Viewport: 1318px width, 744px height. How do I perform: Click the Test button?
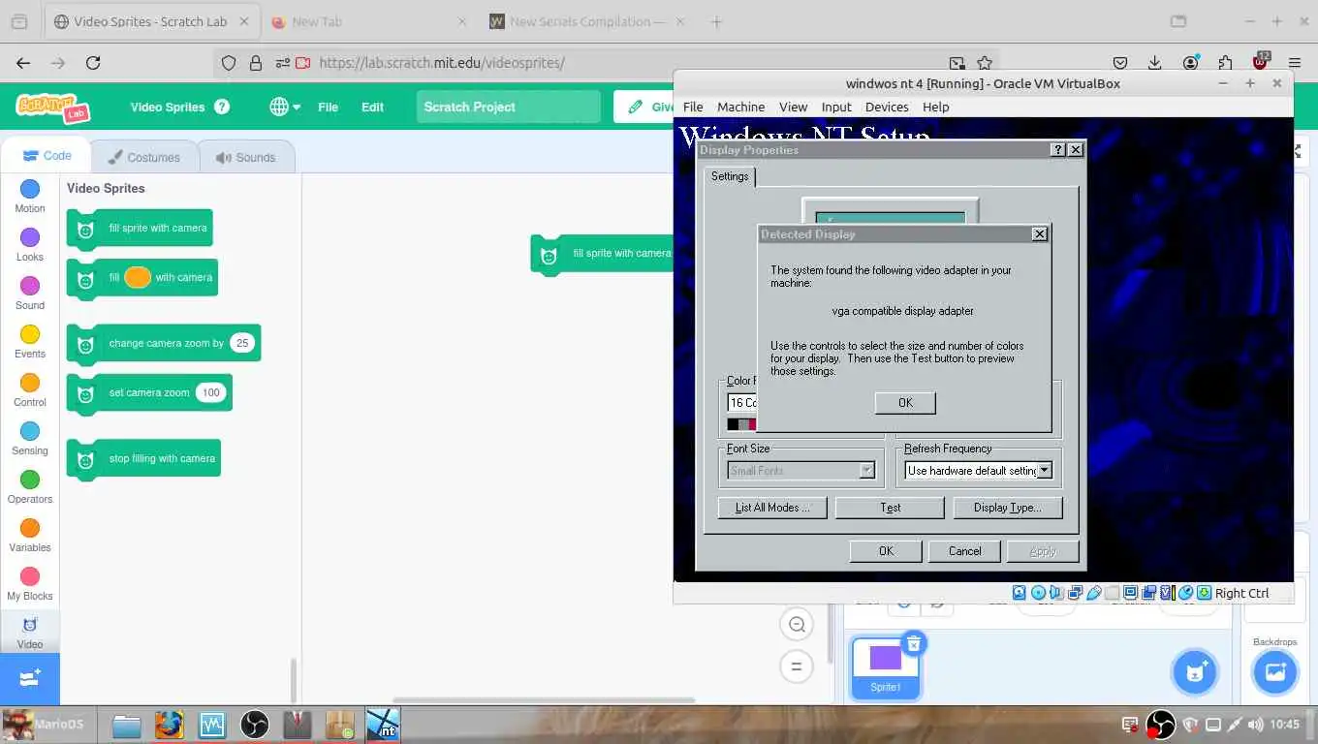point(890,508)
